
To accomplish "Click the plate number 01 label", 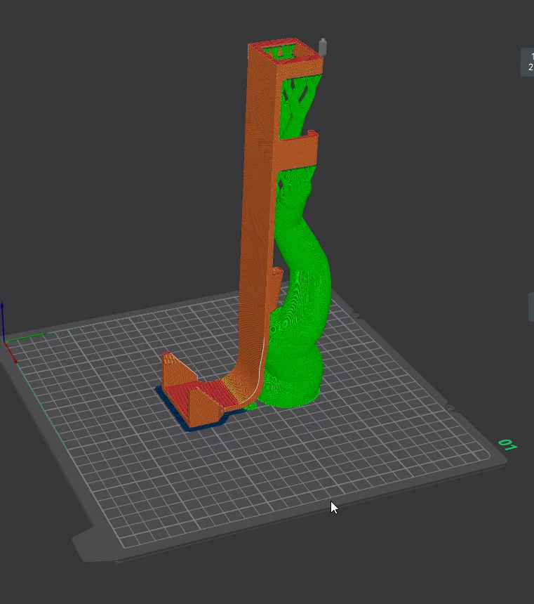I will tap(508, 445).
